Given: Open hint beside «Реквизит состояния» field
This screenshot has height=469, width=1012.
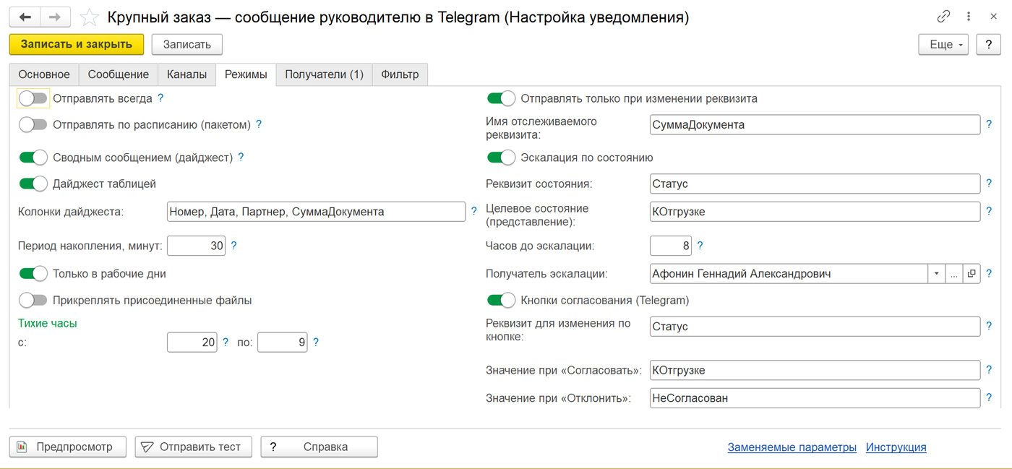Looking at the screenshot, I should [x=989, y=184].
